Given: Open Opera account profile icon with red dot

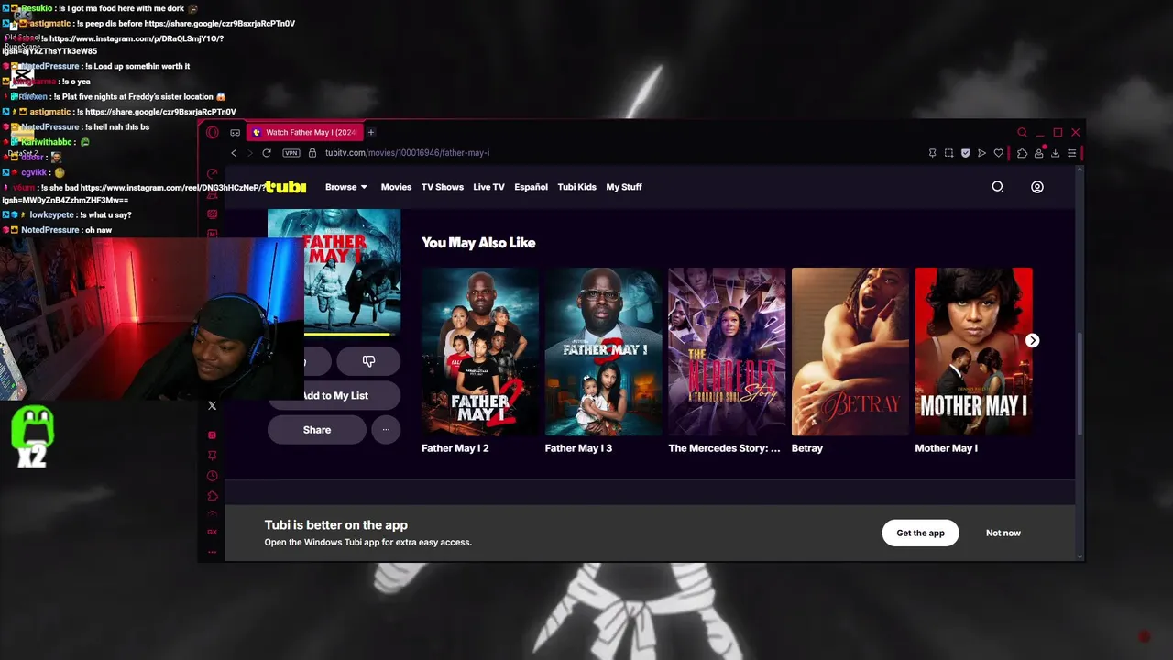Looking at the screenshot, I should (x=1039, y=152).
